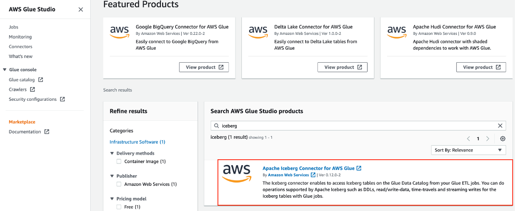Click Apache Iceberg Connector external link icon

point(359,168)
